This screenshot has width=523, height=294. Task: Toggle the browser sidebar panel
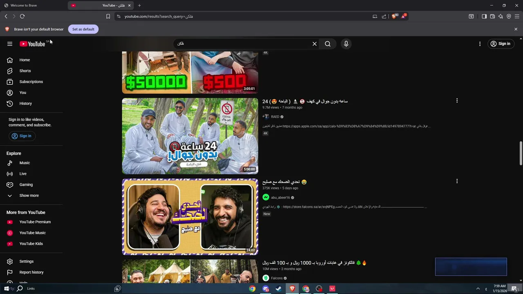[x=484, y=16]
